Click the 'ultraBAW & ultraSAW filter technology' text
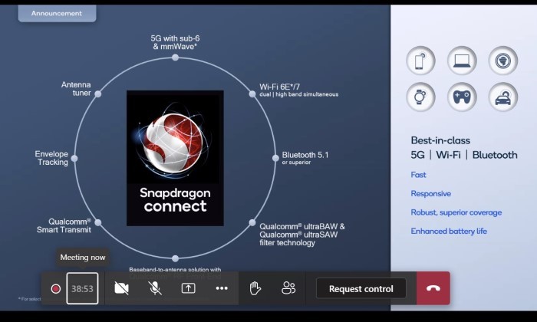 coord(302,235)
